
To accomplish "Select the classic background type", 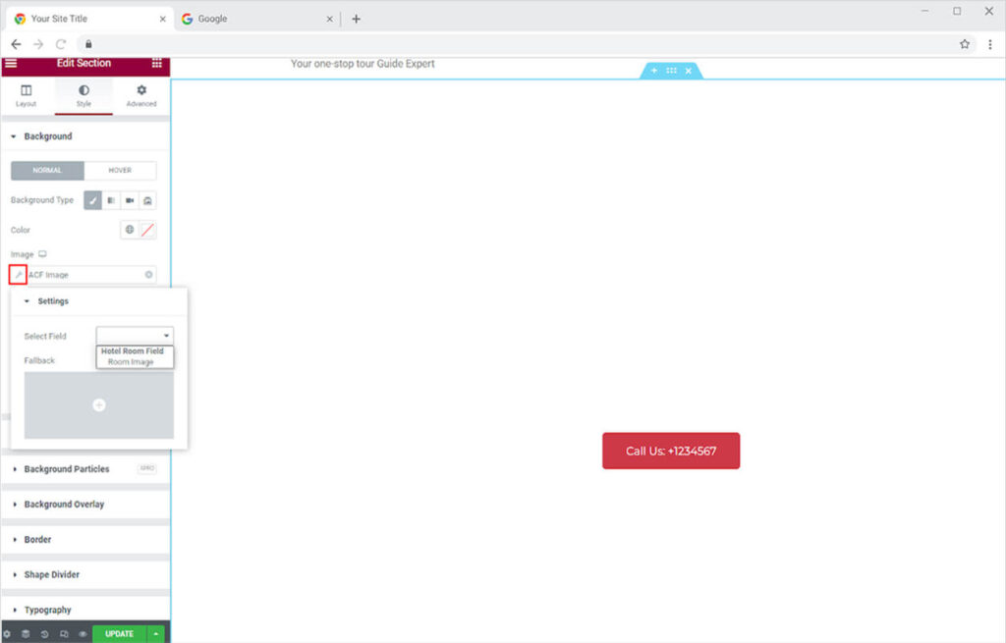I will point(93,200).
